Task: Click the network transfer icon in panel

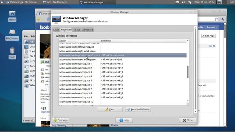Action: (190, 2)
